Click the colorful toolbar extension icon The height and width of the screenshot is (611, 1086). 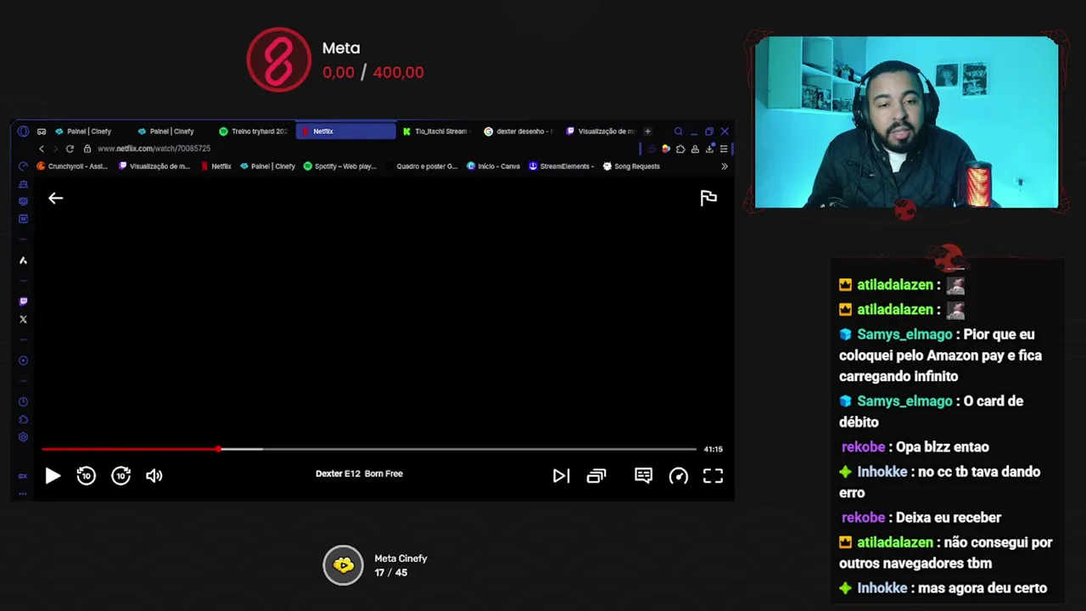(666, 149)
